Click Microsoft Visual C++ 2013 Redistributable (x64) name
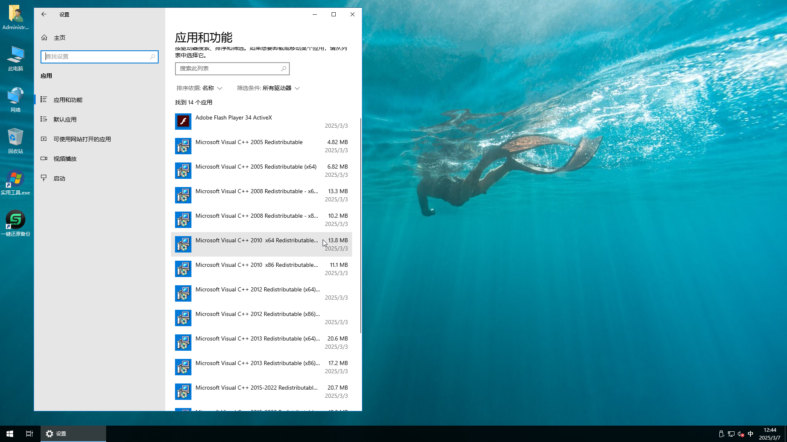This screenshot has width=787, height=442. coord(257,338)
